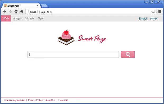Open the Privacy Policy link
Viewport: 164px width, 104px height.
tap(35, 100)
